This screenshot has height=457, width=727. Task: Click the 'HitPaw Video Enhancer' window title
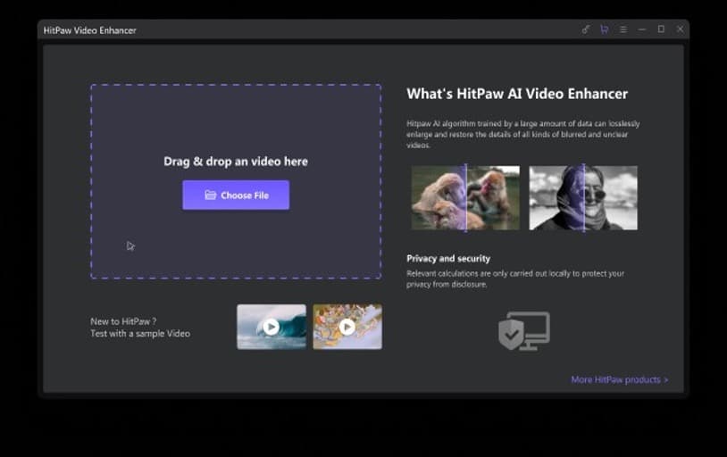(x=90, y=30)
